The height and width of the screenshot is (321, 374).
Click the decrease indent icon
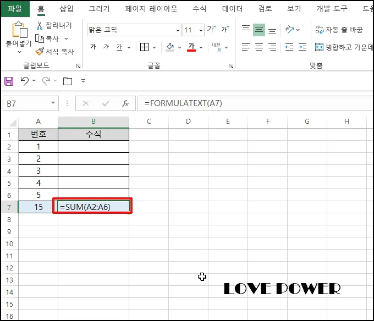(x=289, y=47)
